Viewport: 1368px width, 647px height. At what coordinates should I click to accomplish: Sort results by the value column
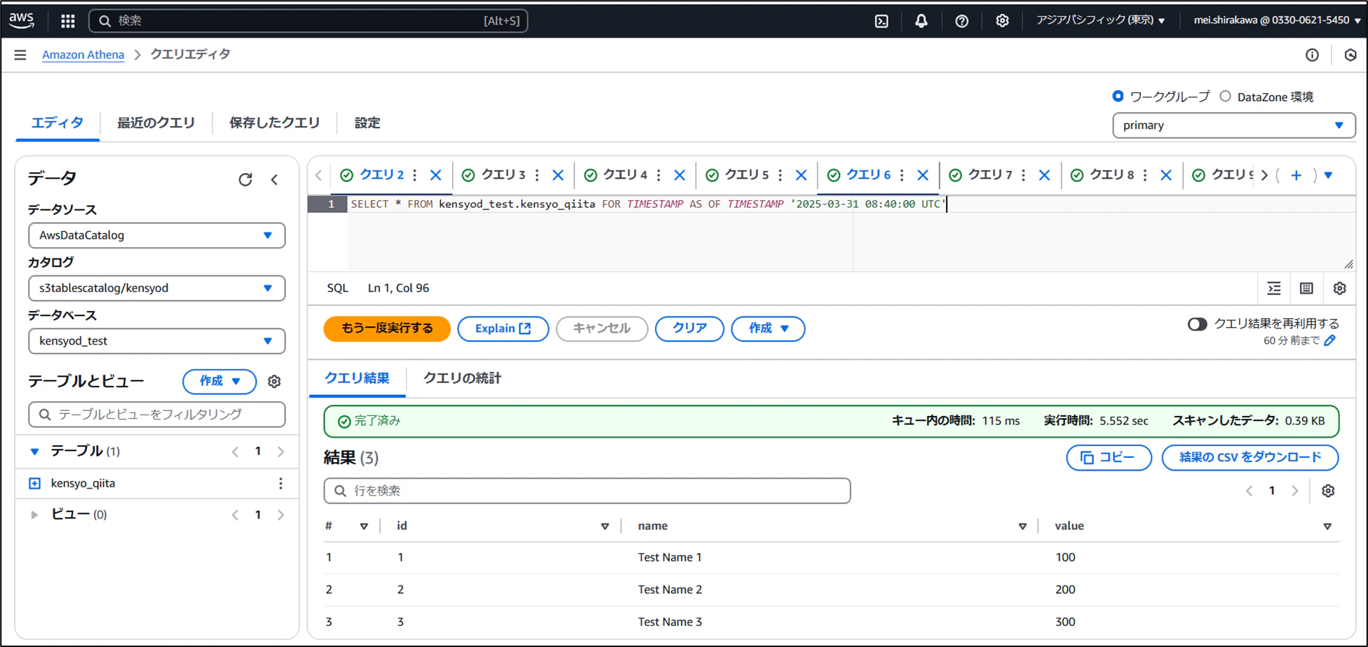tap(1327, 527)
